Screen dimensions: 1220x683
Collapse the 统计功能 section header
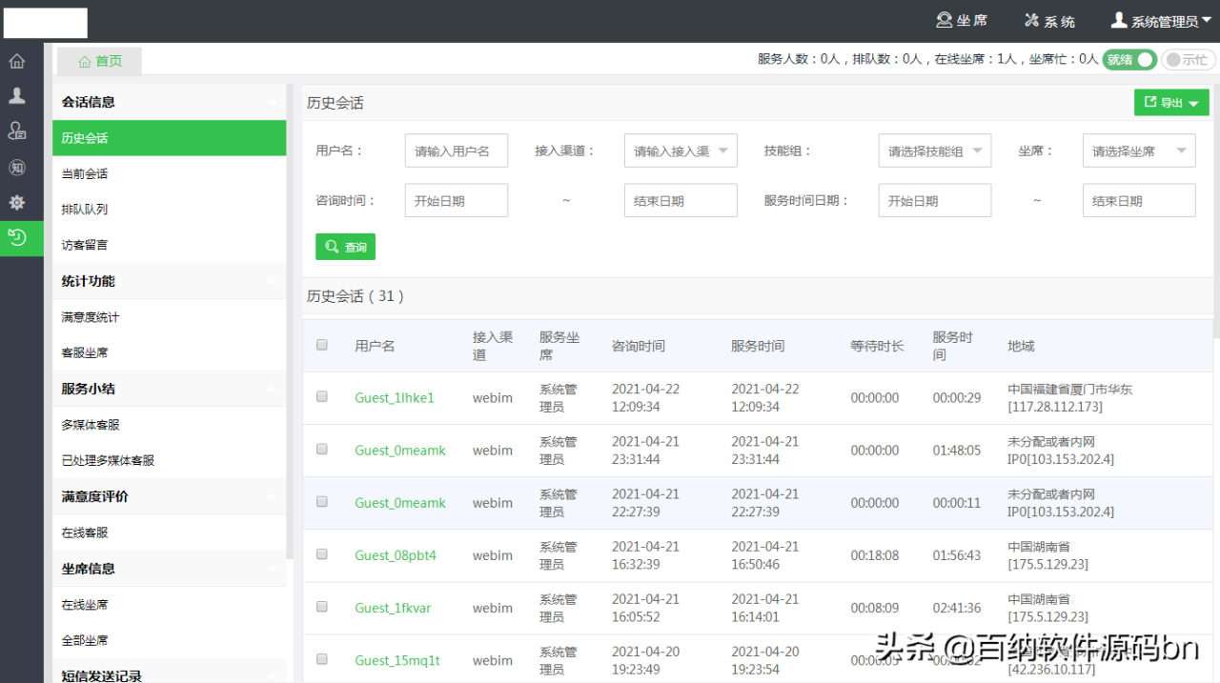click(x=170, y=281)
